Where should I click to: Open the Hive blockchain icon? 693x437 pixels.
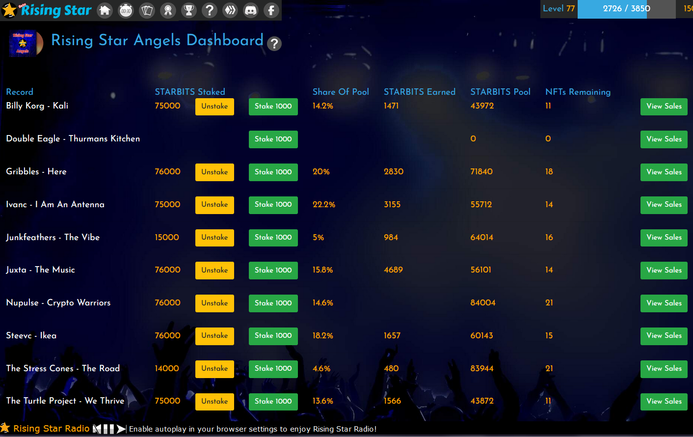point(230,10)
